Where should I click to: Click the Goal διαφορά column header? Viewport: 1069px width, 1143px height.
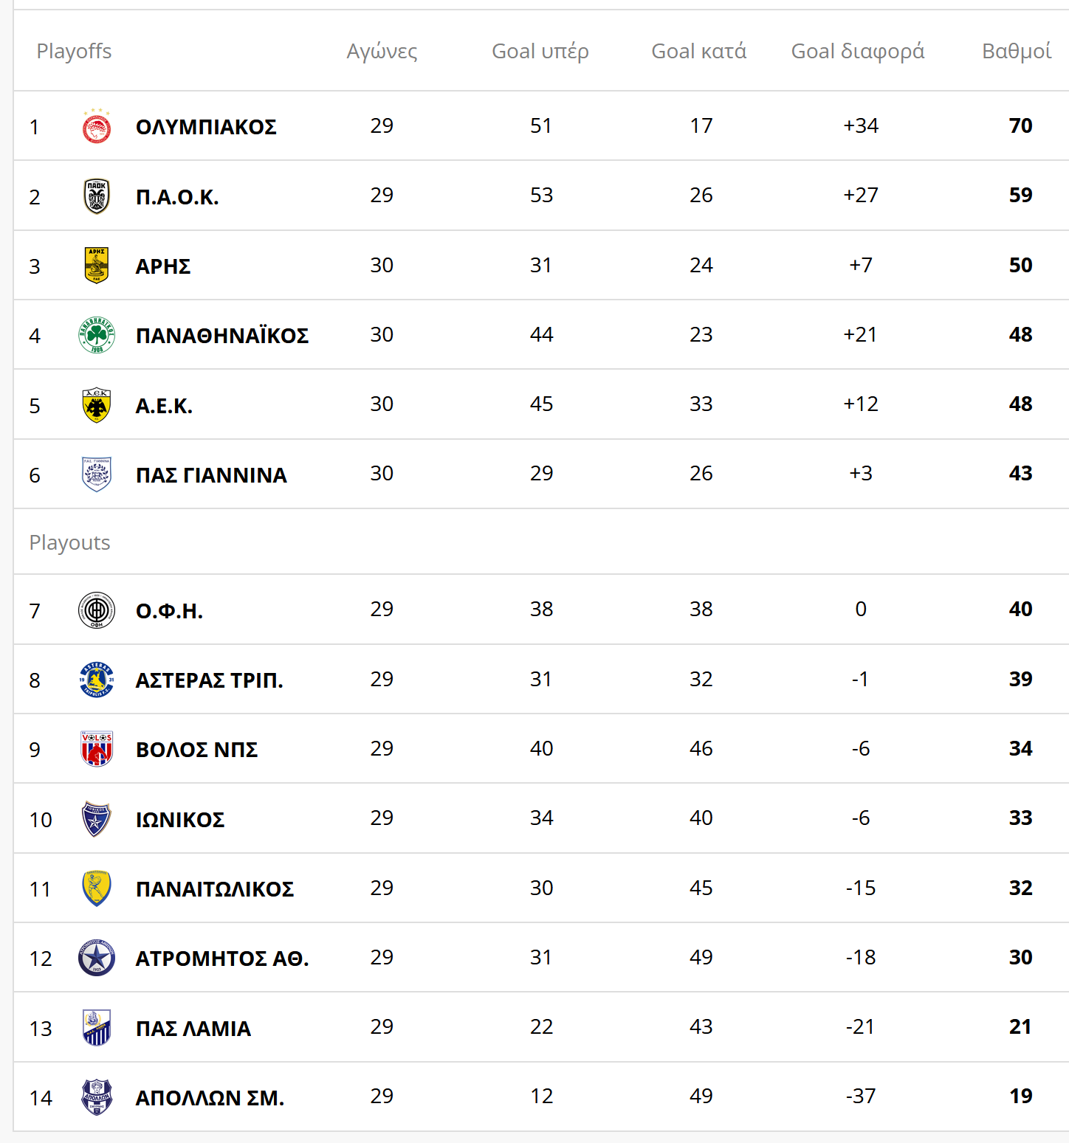pos(857,51)
